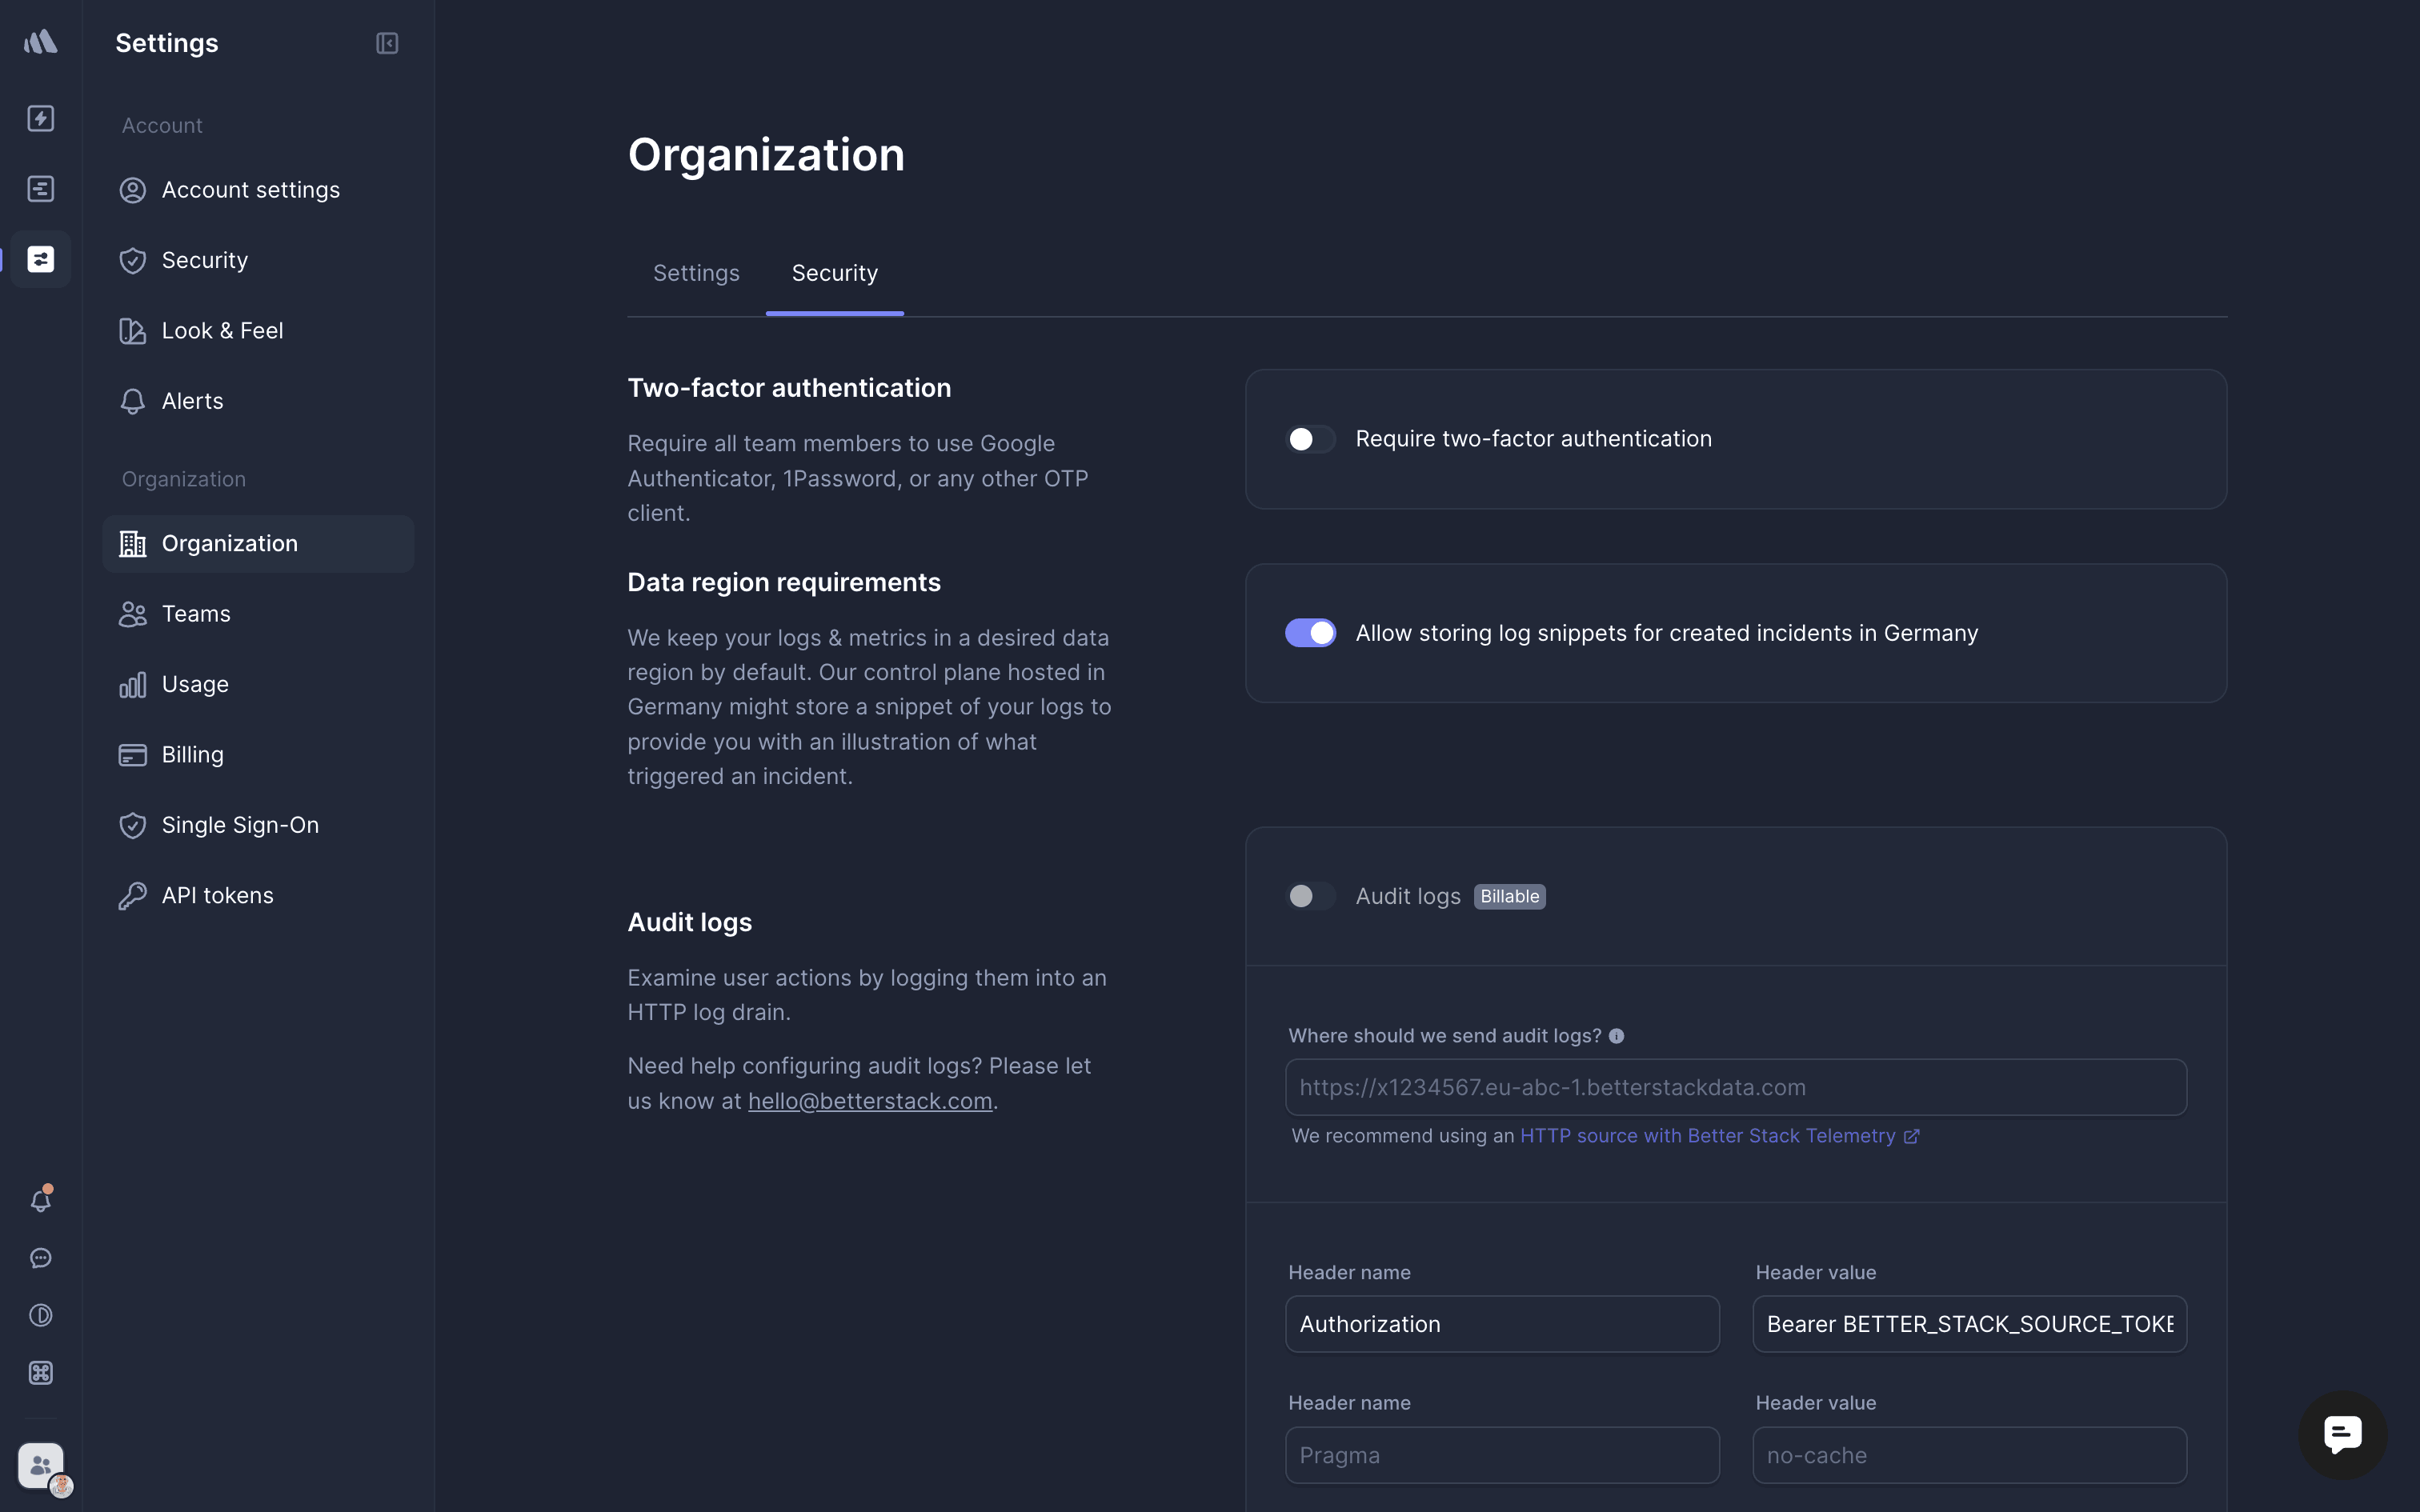Click the chat bubble icon in rail
Image resolution: width=2420 pixels, height=1512 pixels.
40,1258
